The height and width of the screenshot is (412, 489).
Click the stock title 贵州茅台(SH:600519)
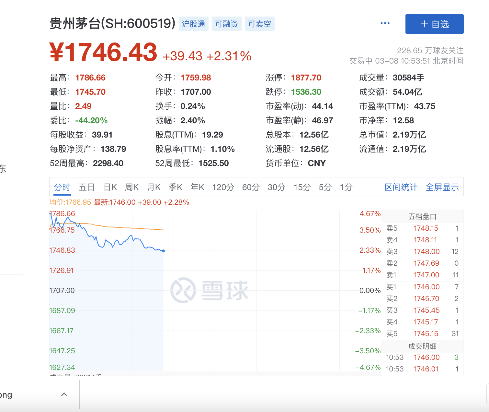[112, 24]
